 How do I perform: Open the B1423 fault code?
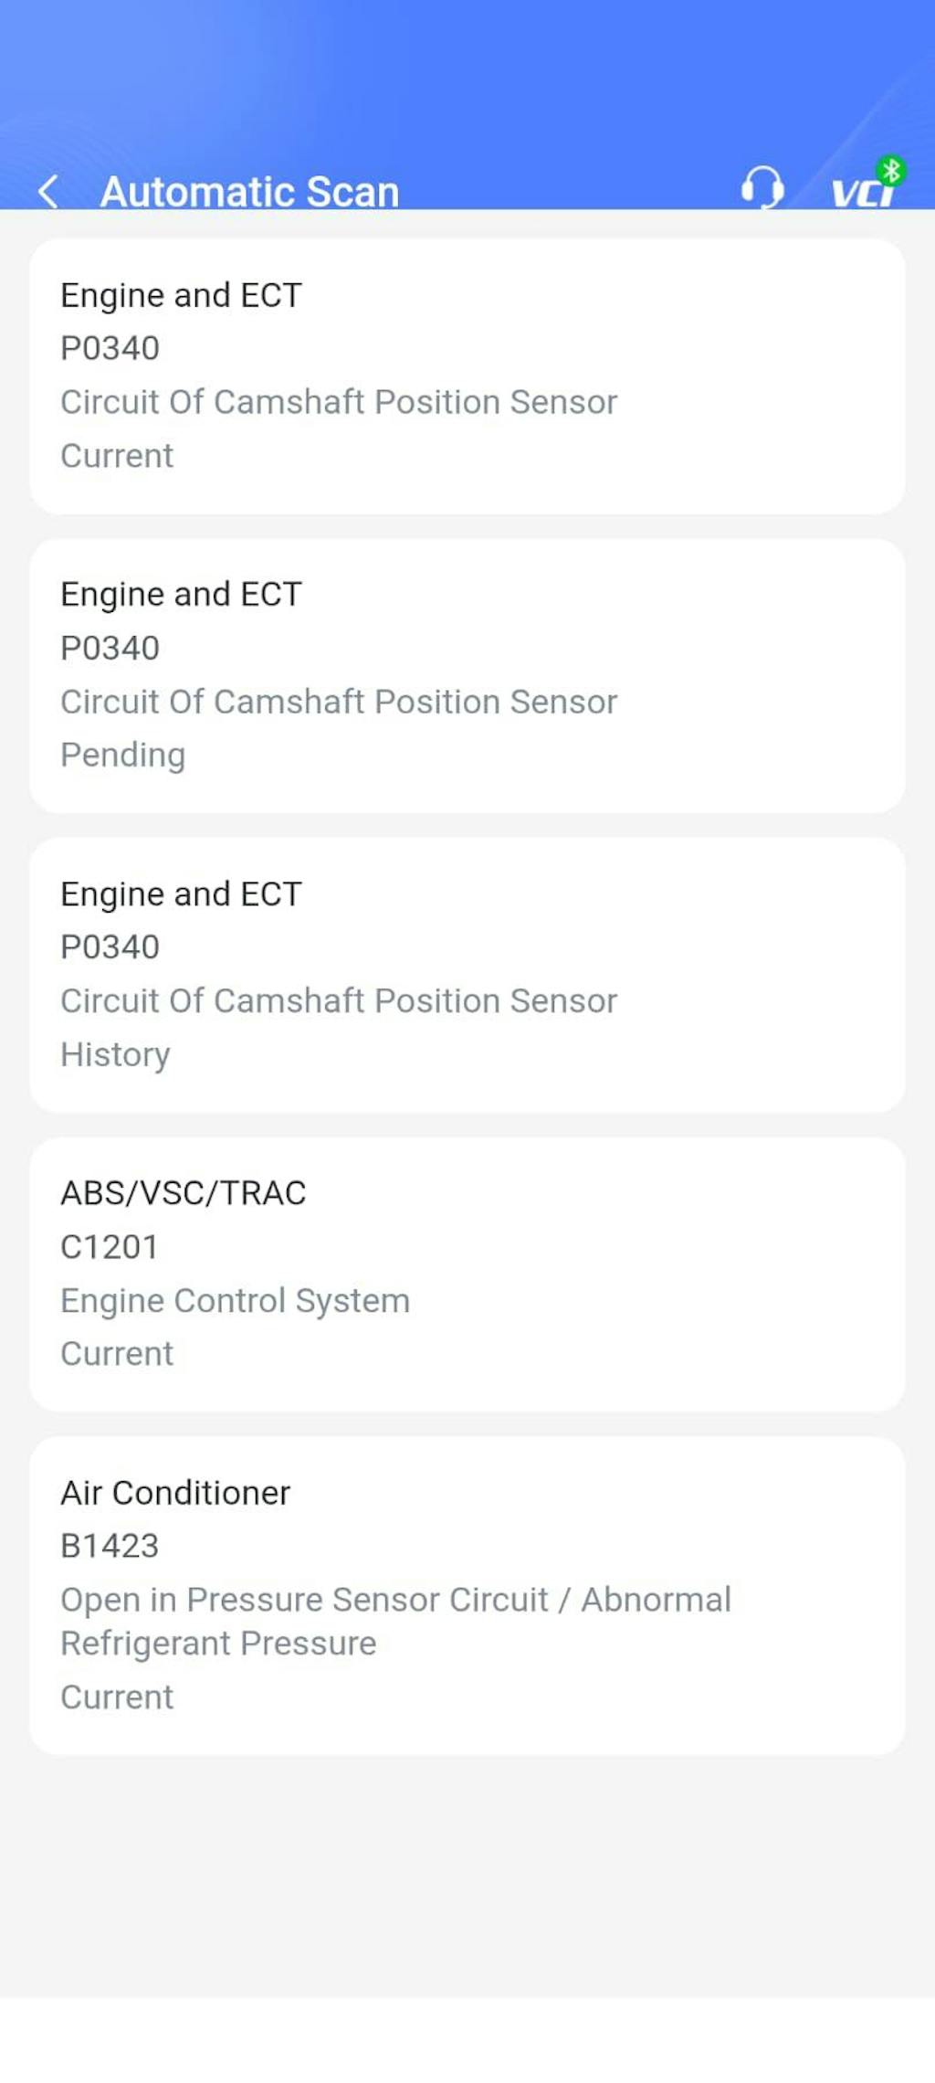(x=110, y=1546)
